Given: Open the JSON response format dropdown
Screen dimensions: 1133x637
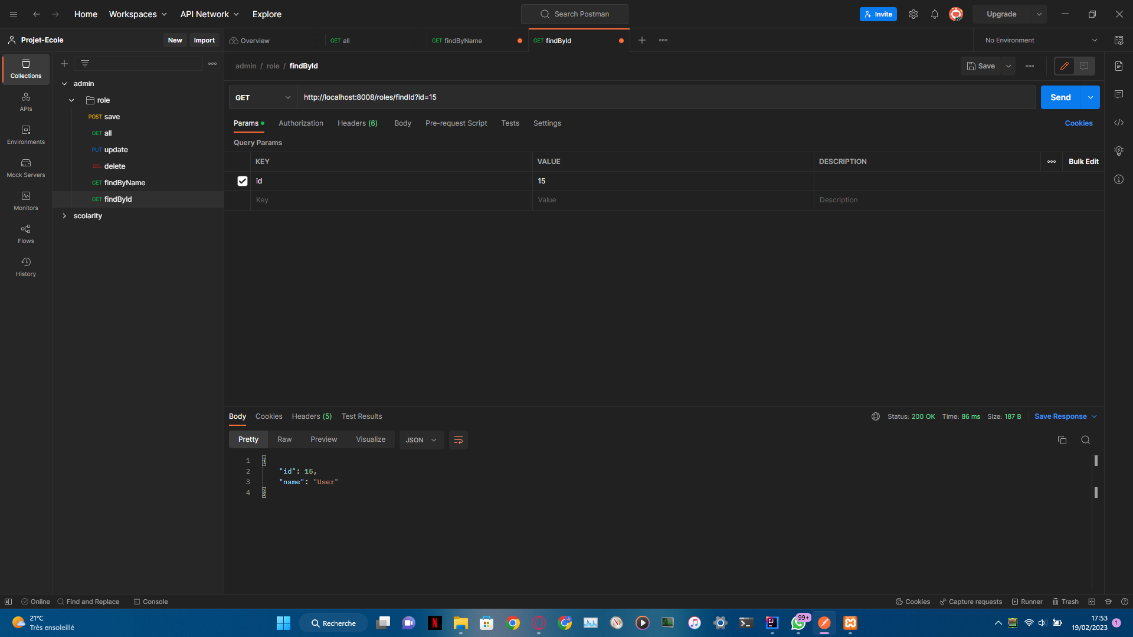Looking at the screenshot, I should (421, 440).
